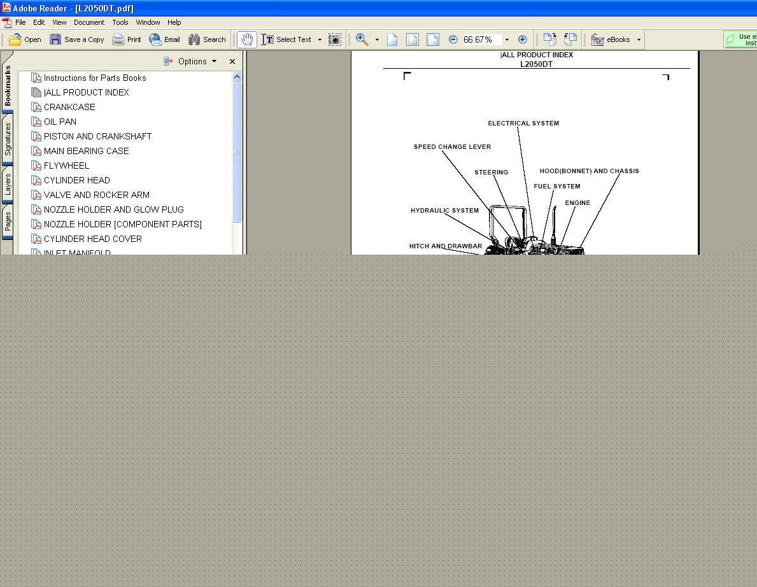Click ELECTRICAL SYSTEM label on diagram
Screen dimensions: 757x587
coord(523,123)
